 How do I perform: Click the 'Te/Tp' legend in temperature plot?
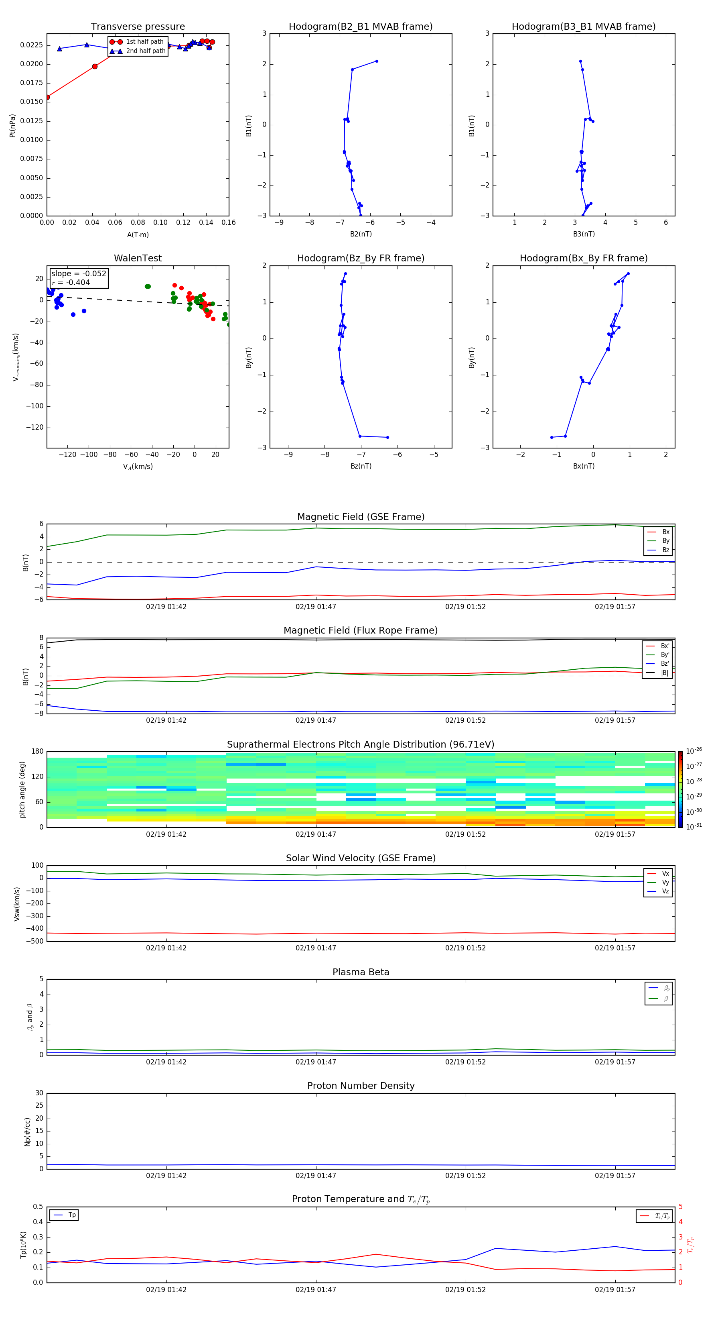click(x=654, y=1216)
